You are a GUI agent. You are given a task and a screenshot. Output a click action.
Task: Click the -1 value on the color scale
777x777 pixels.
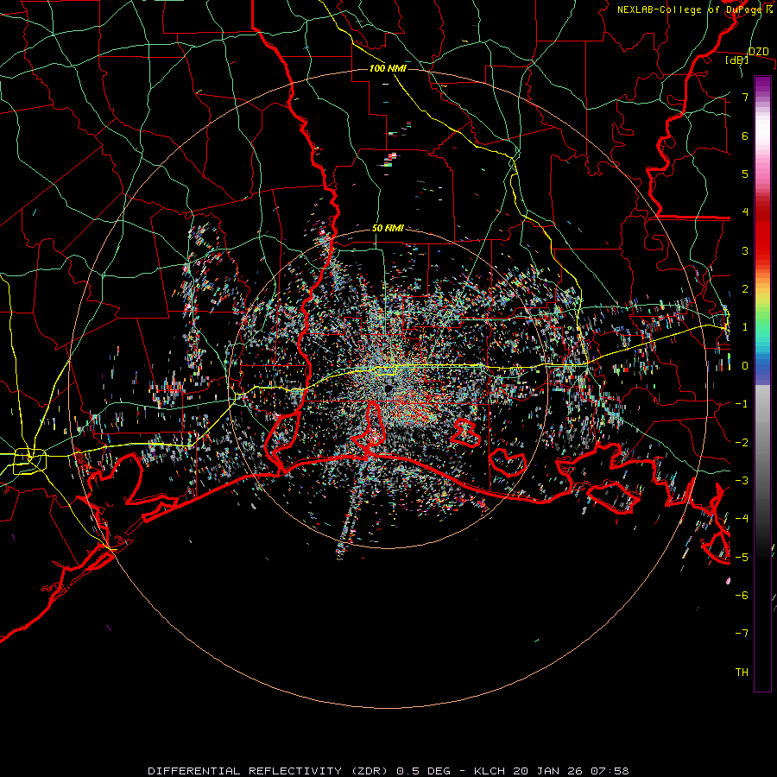click(742, 404)
